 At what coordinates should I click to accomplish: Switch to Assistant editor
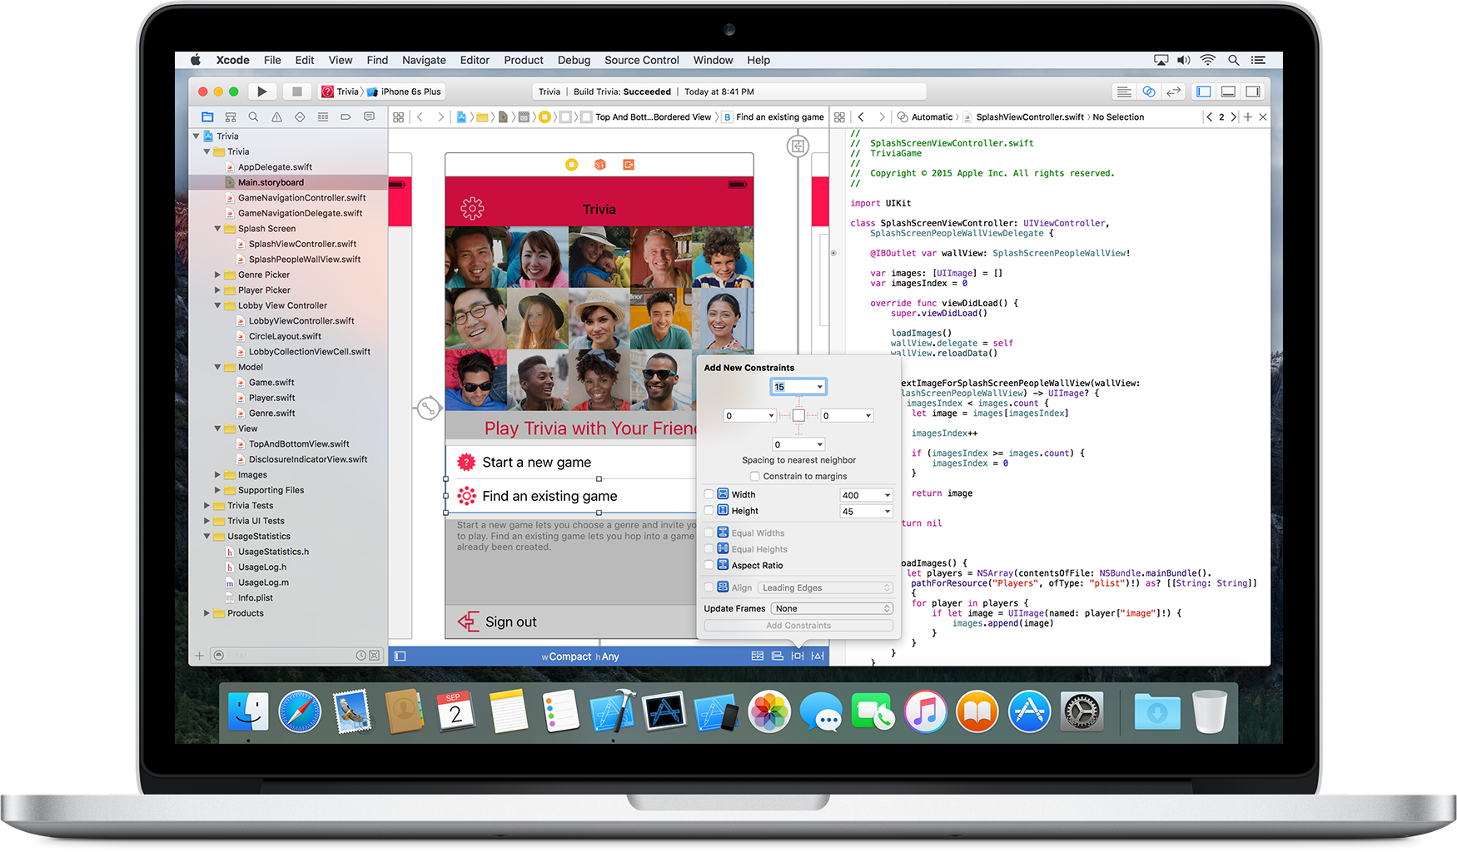(1149, 92)
